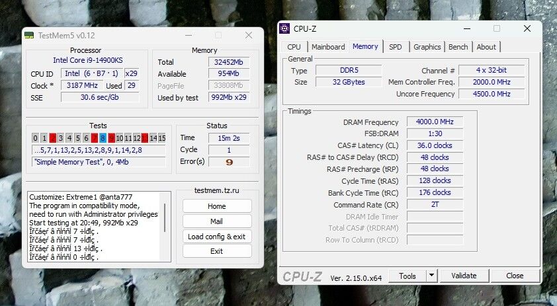Image resolution: width=557 pixels, height=306 pixels.
Task: Click Load config & exit button
Action: pyautogui.click(x=217, y=237)
